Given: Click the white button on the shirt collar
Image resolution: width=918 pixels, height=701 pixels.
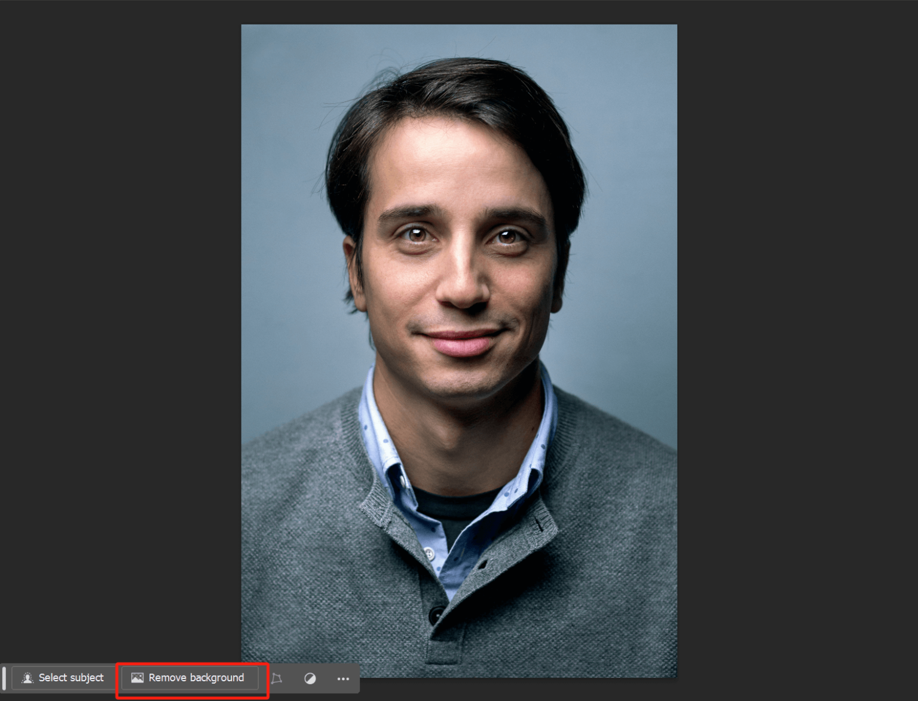Looking at the screenshot, I should click(429, 554).
